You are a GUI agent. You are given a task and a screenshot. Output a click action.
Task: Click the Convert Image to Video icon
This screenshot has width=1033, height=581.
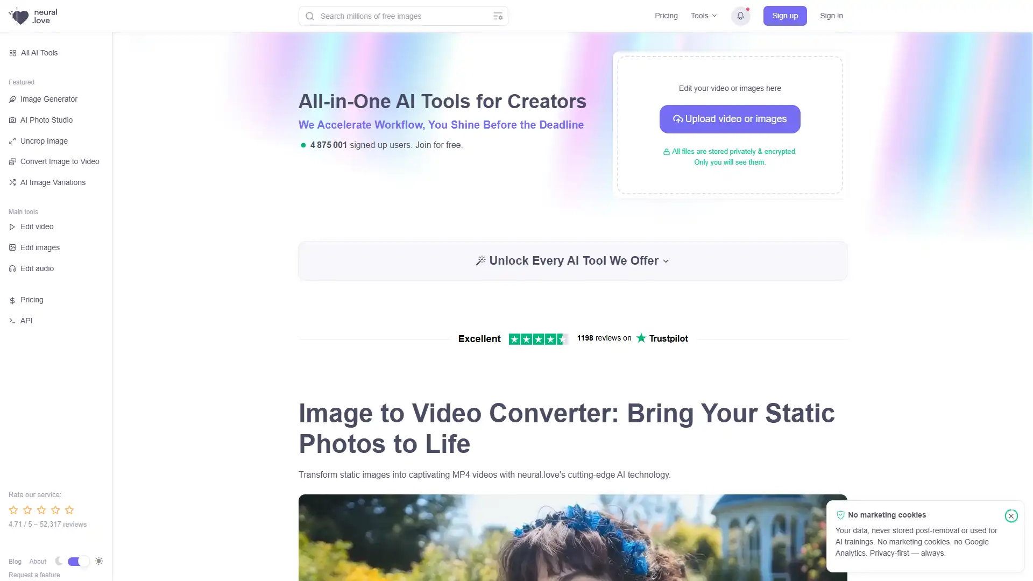click(12, 161)
